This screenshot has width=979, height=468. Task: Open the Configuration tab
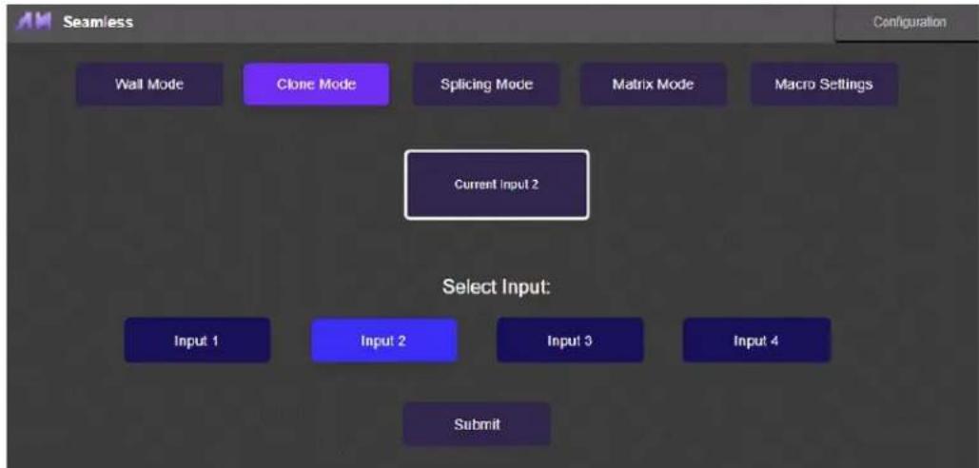pos(909,23)
